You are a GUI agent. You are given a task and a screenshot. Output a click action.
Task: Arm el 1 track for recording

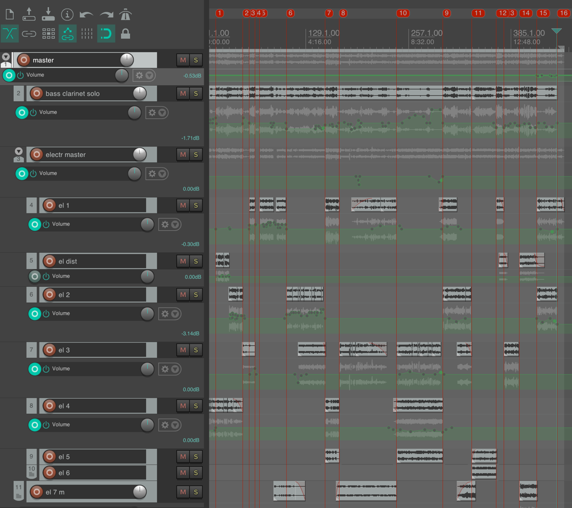[x=49, y=205]
